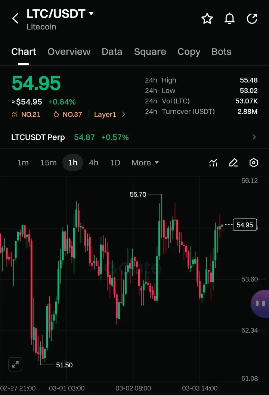Tap the 53.60 price axis label
Screen dimensions: 269x395
(250, 279)
